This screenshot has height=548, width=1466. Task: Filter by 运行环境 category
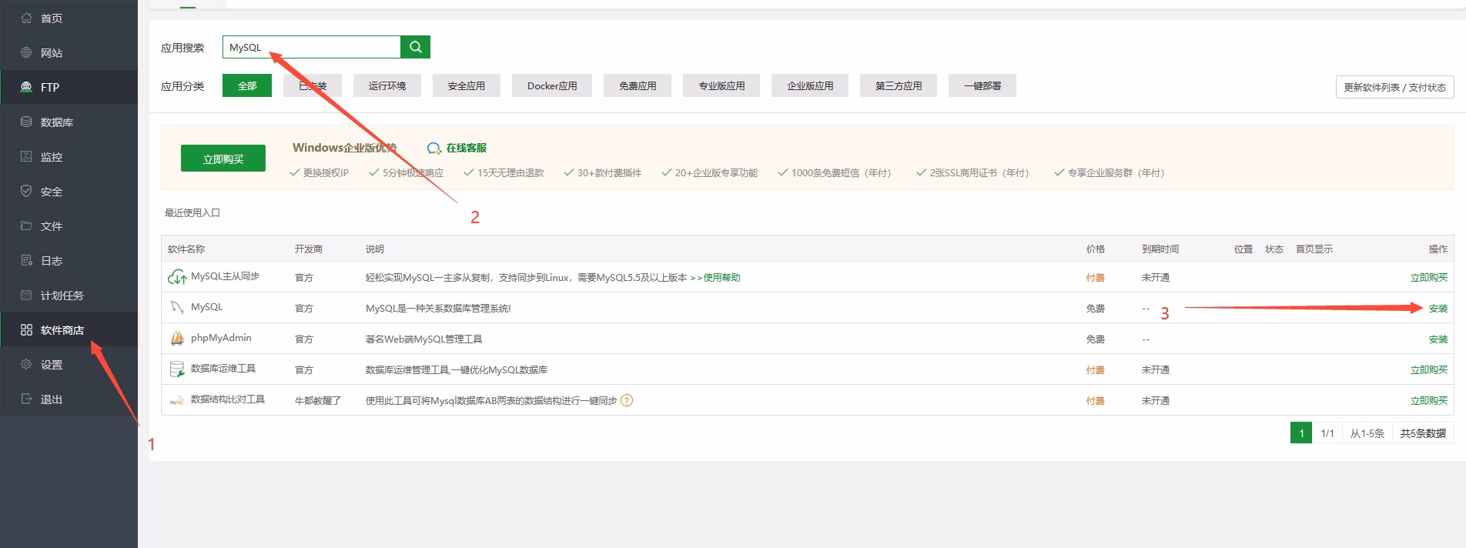387,86
